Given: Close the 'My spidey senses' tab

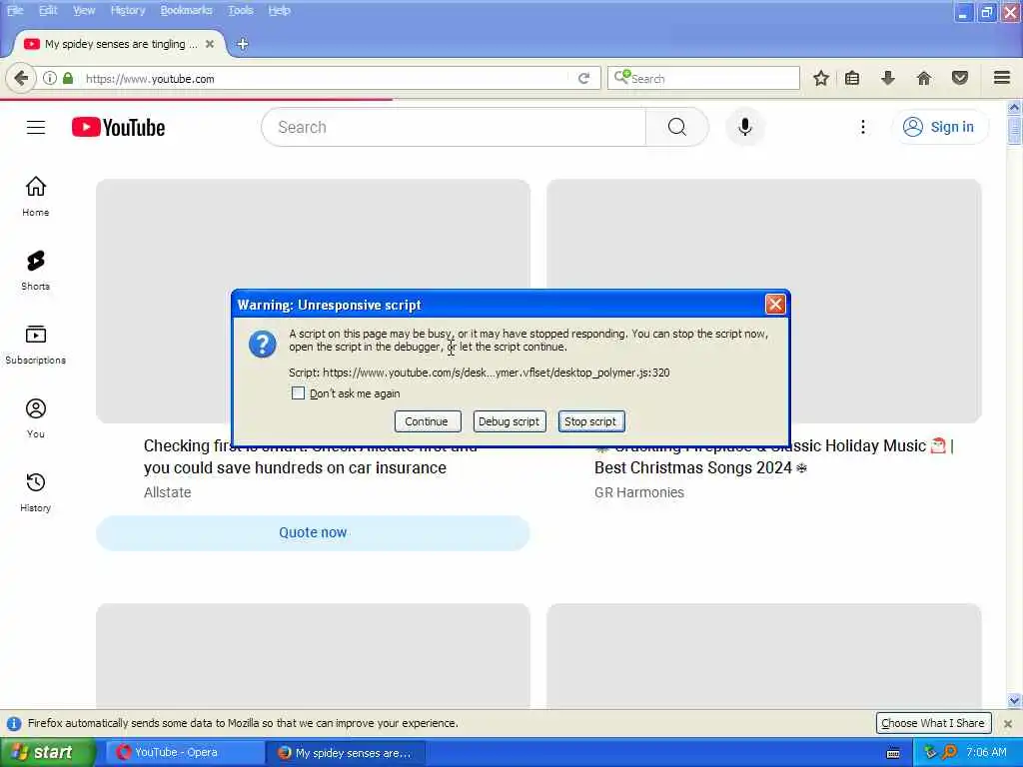Looking at the screenshot, I should 210,44.
